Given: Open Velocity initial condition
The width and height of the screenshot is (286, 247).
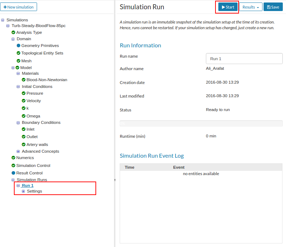Looking at the screenshot, I should (33, 101).
